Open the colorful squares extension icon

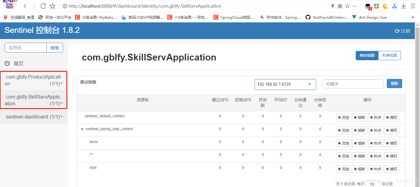click(x=376, y=6)
